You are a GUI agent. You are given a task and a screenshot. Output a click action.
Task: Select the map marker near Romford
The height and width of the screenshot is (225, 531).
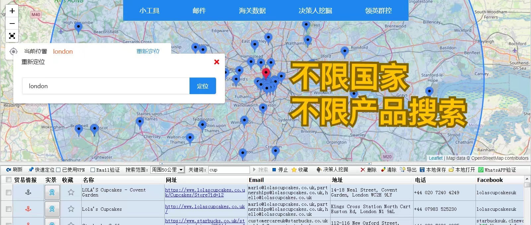(345, 52)
